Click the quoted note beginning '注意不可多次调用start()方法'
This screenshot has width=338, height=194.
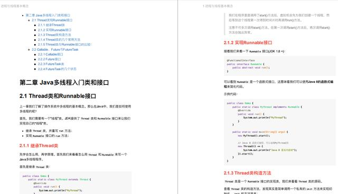279,30
